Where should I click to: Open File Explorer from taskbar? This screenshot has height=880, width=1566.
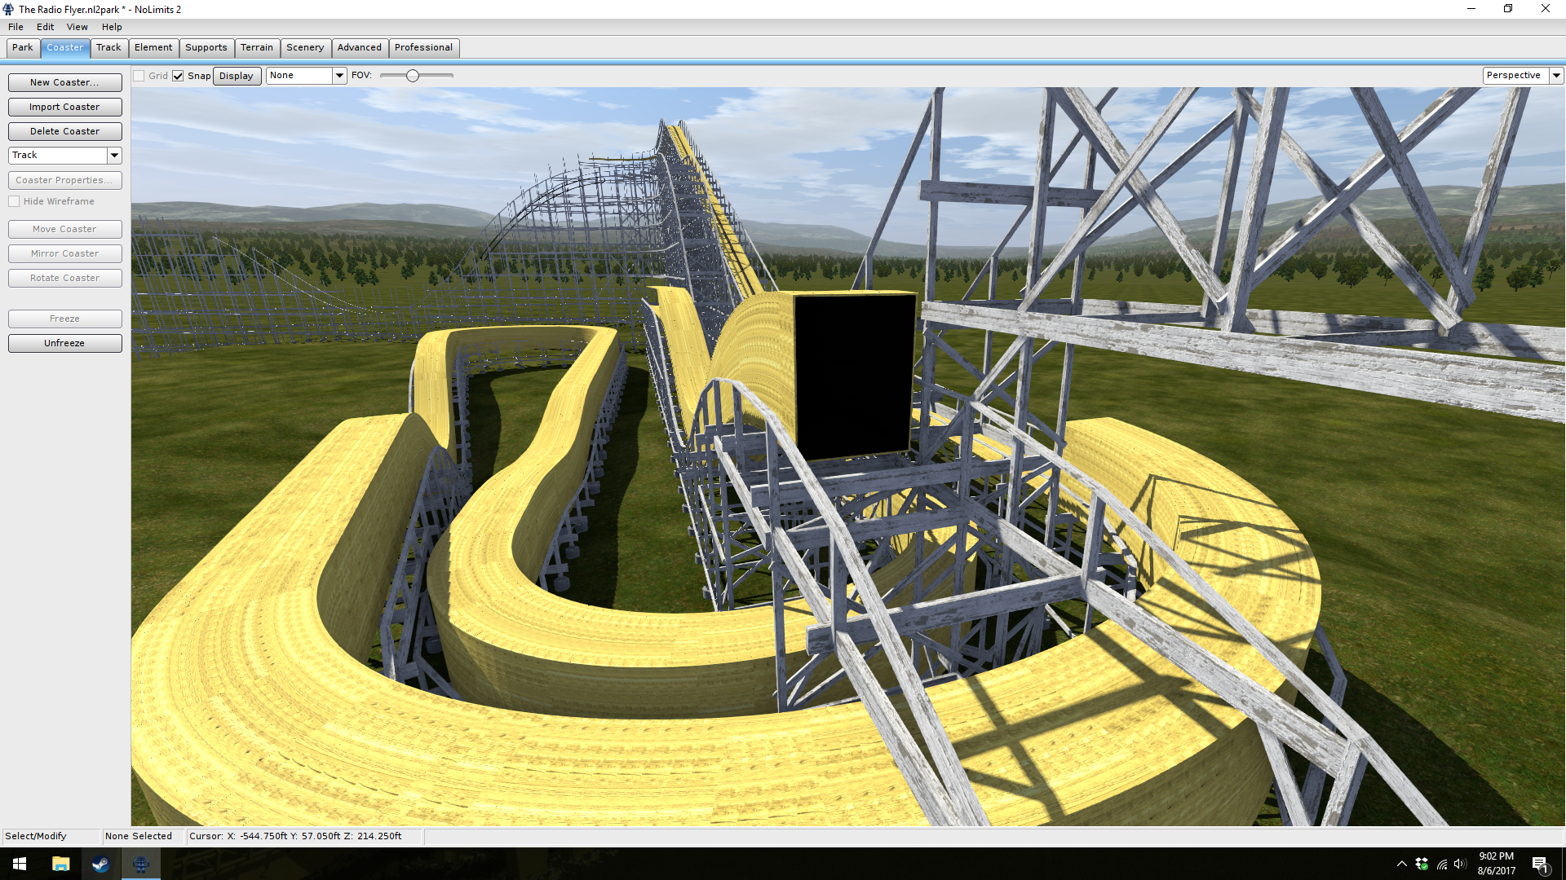tap(60, 864)
